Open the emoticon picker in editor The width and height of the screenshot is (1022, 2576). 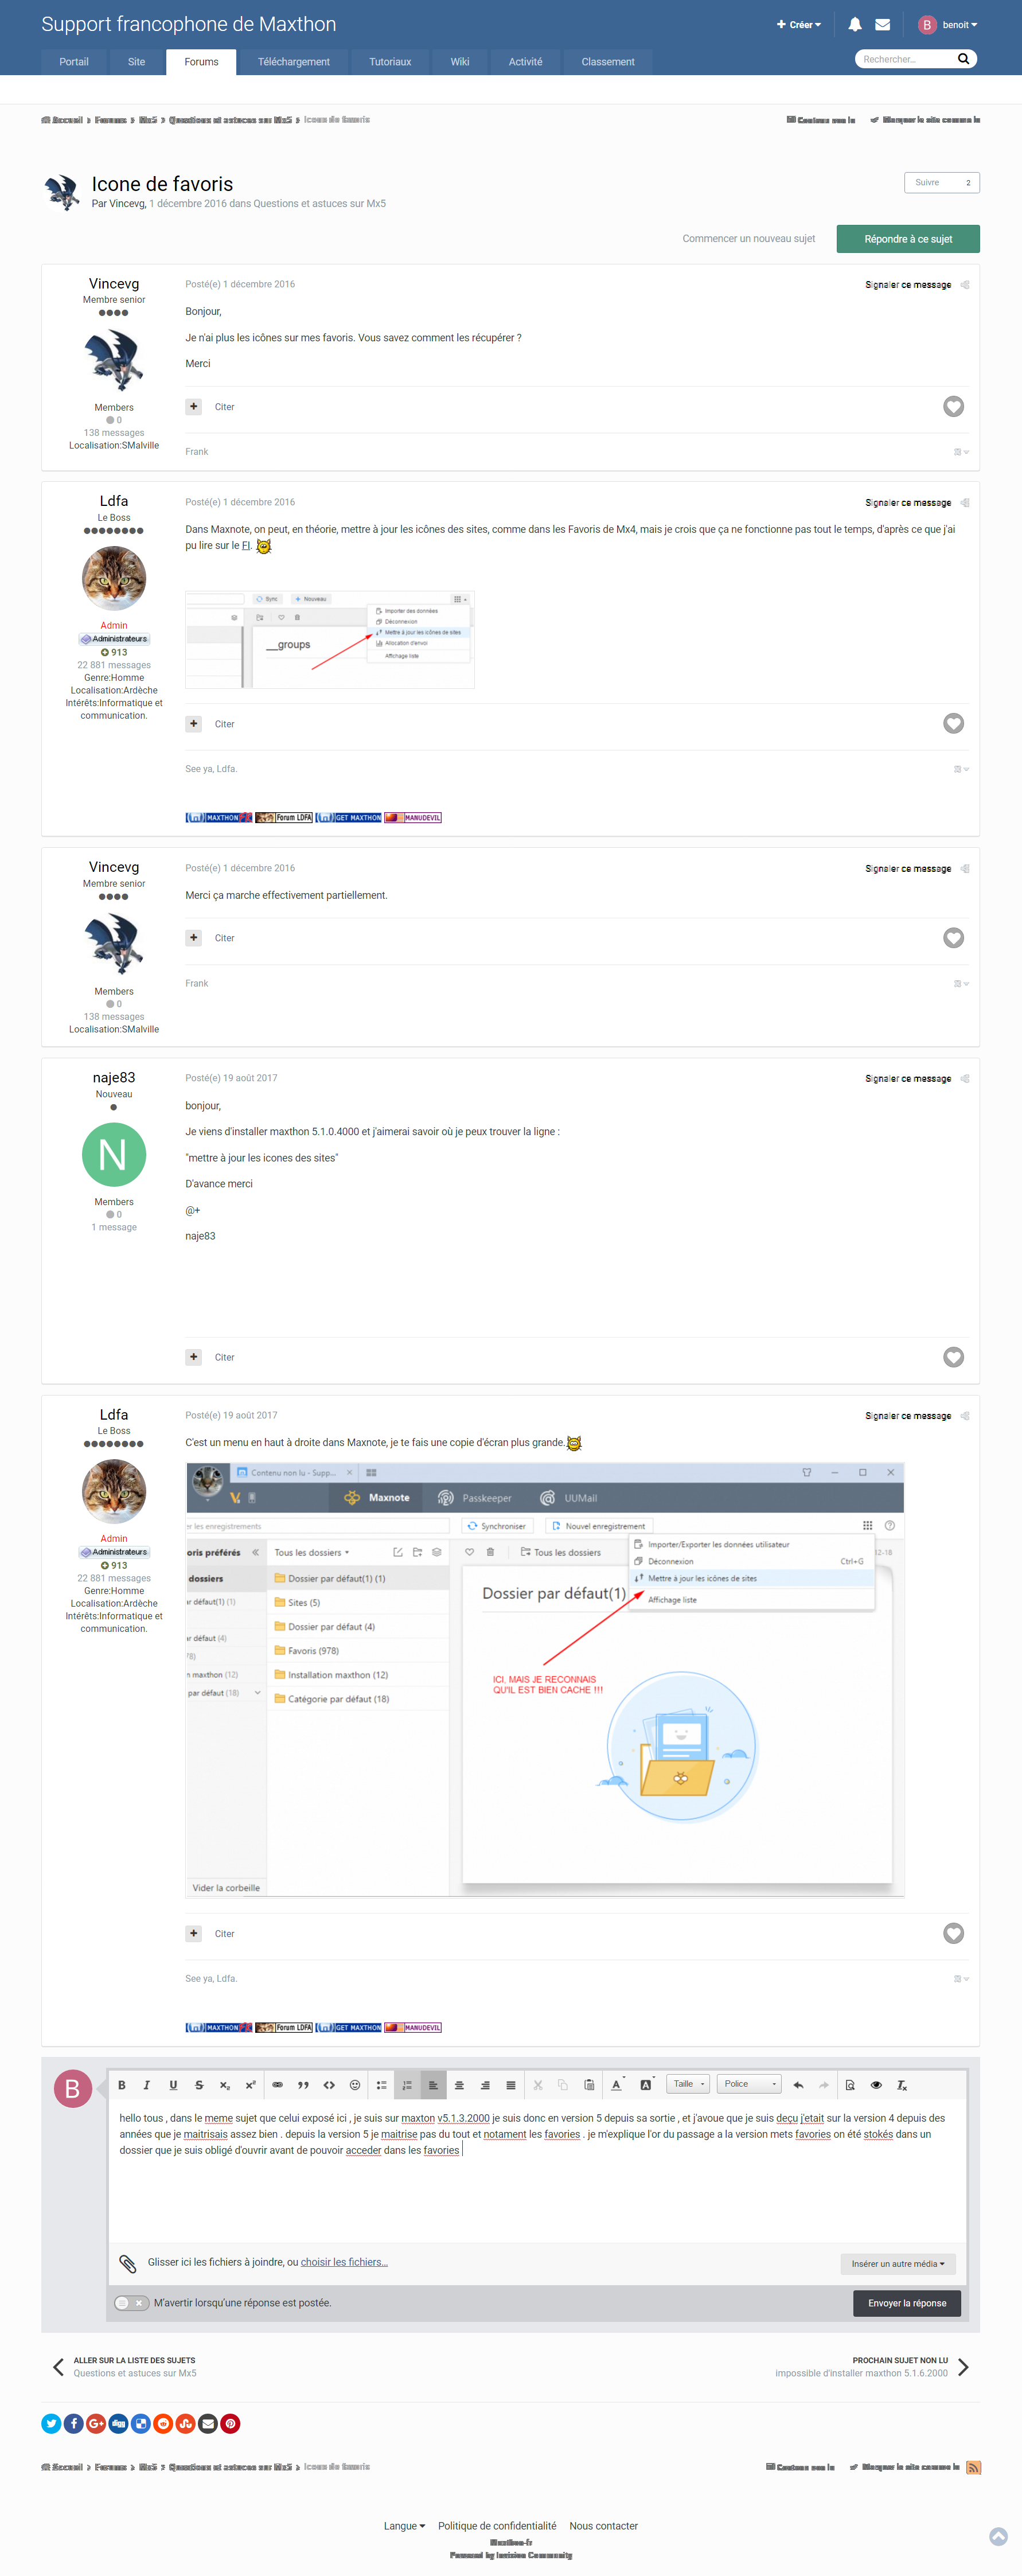tap(355, 2085)
